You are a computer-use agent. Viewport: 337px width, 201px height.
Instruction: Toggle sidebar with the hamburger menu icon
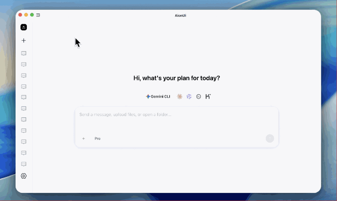point(38,15)
